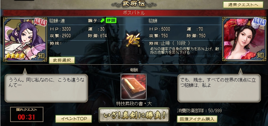Start battle with いざ!真剣に勝負! button
The image size is (268, 126).
click(134, 115)
